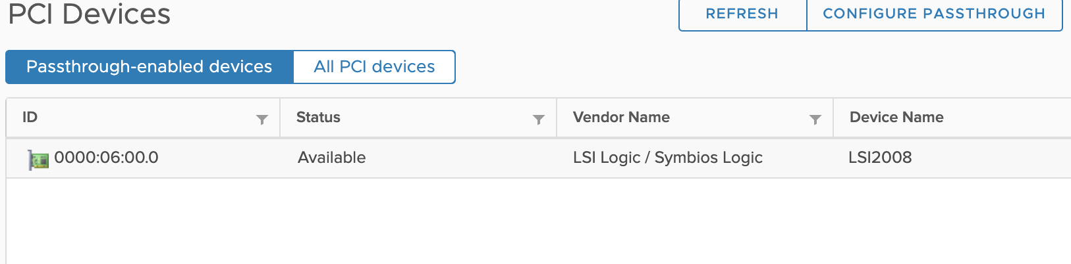
Task: Switch to All PCI devices tab
Action: pos(374,67)
